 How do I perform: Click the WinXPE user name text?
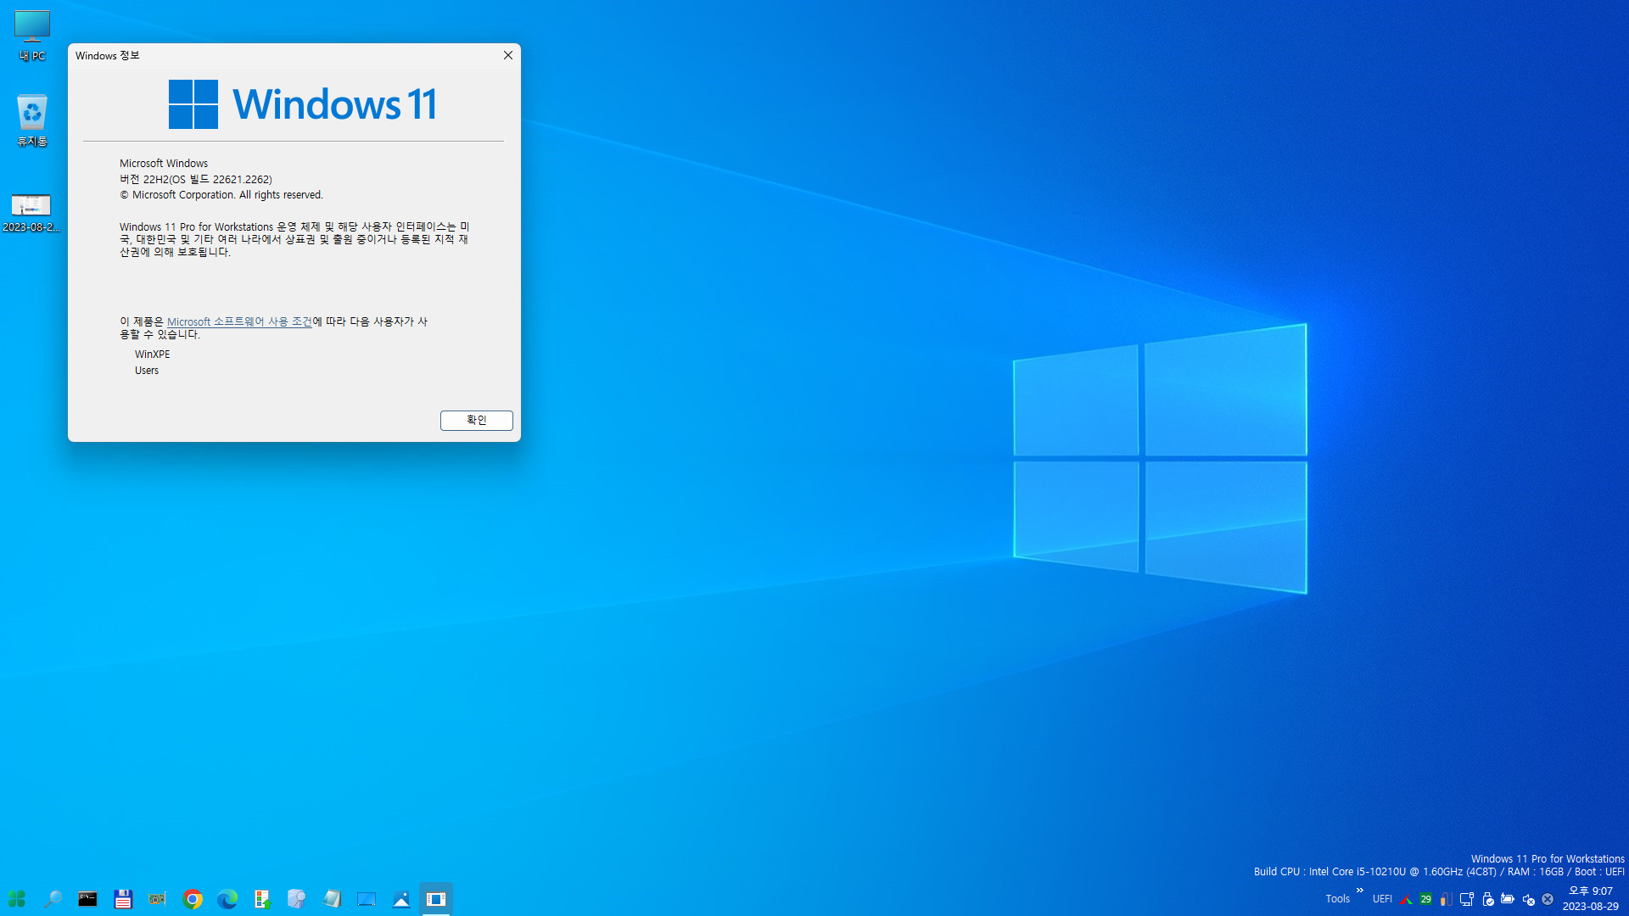(x=153, y=355)
